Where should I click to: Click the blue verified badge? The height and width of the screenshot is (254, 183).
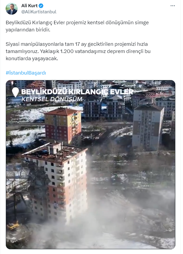pos(41,6)
